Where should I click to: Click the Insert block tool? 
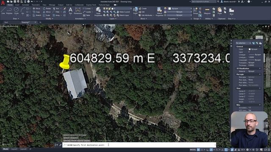[x=135, y=11]
